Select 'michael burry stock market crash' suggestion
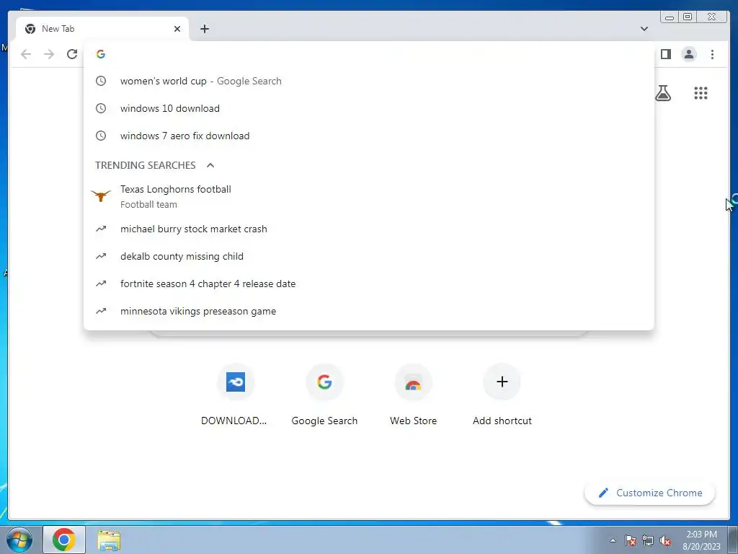738x554 pixels. click(x=368, y=229)
